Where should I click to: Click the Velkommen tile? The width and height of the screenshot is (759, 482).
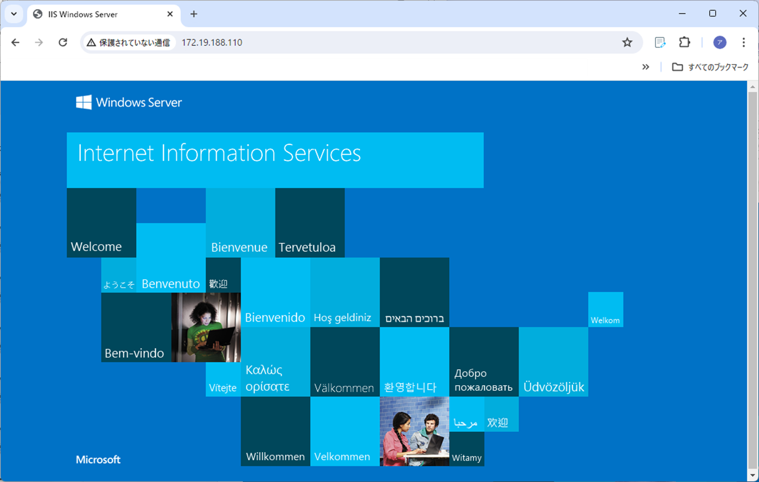[x=345, y=431]
